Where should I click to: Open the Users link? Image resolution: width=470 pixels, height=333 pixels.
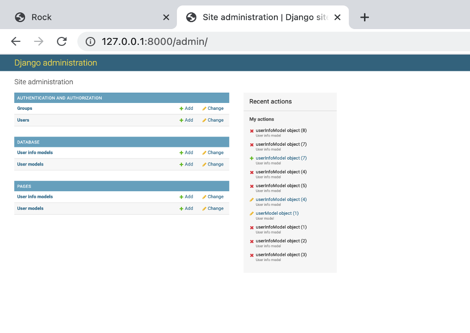23,120
